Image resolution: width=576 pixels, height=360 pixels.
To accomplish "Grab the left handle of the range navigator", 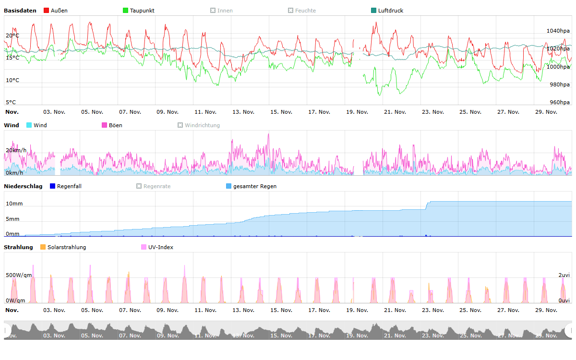I will click(x=6, y=330).
